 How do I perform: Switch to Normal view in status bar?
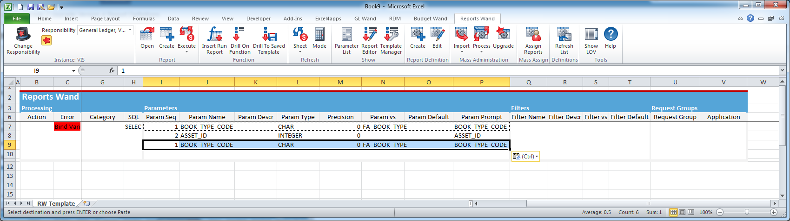point(673,212)
